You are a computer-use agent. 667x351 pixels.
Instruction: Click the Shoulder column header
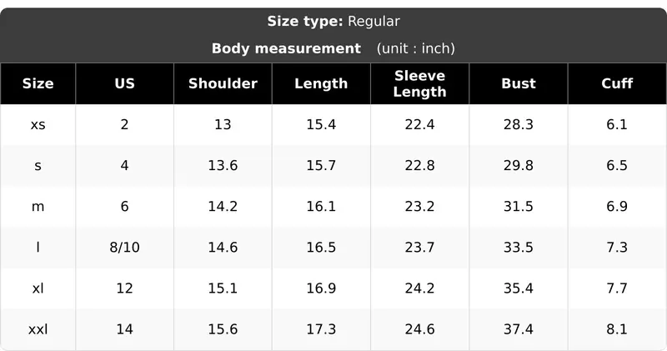pyautogui.click(x=223, y=83)
